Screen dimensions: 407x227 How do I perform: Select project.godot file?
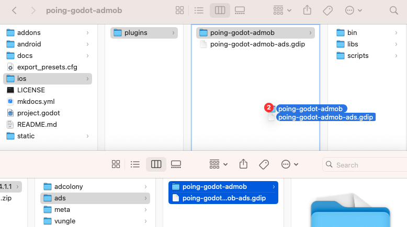tap(48, 113)
